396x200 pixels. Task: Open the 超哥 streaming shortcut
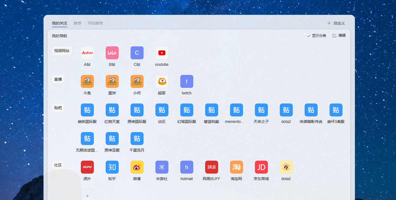[162, 81]
